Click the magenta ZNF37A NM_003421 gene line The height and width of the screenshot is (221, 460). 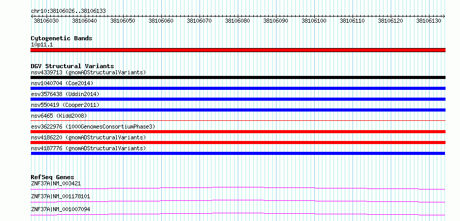(238, 188)
